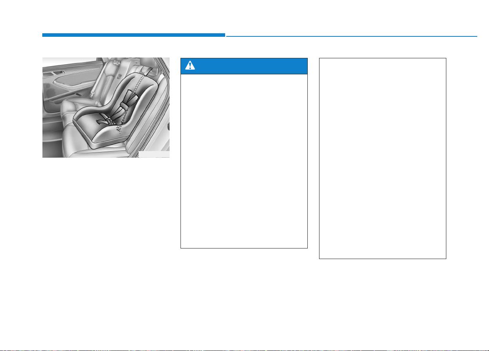The width and height of the screenshot is (489, 351).
Task: Open the child seat illustration
Action: tap(106, 108)
